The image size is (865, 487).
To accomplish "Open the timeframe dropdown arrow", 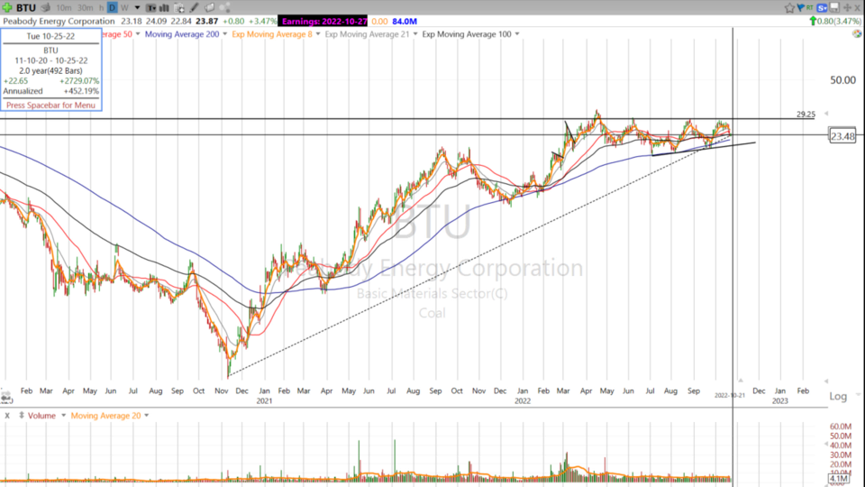I will tap(137, 8).
